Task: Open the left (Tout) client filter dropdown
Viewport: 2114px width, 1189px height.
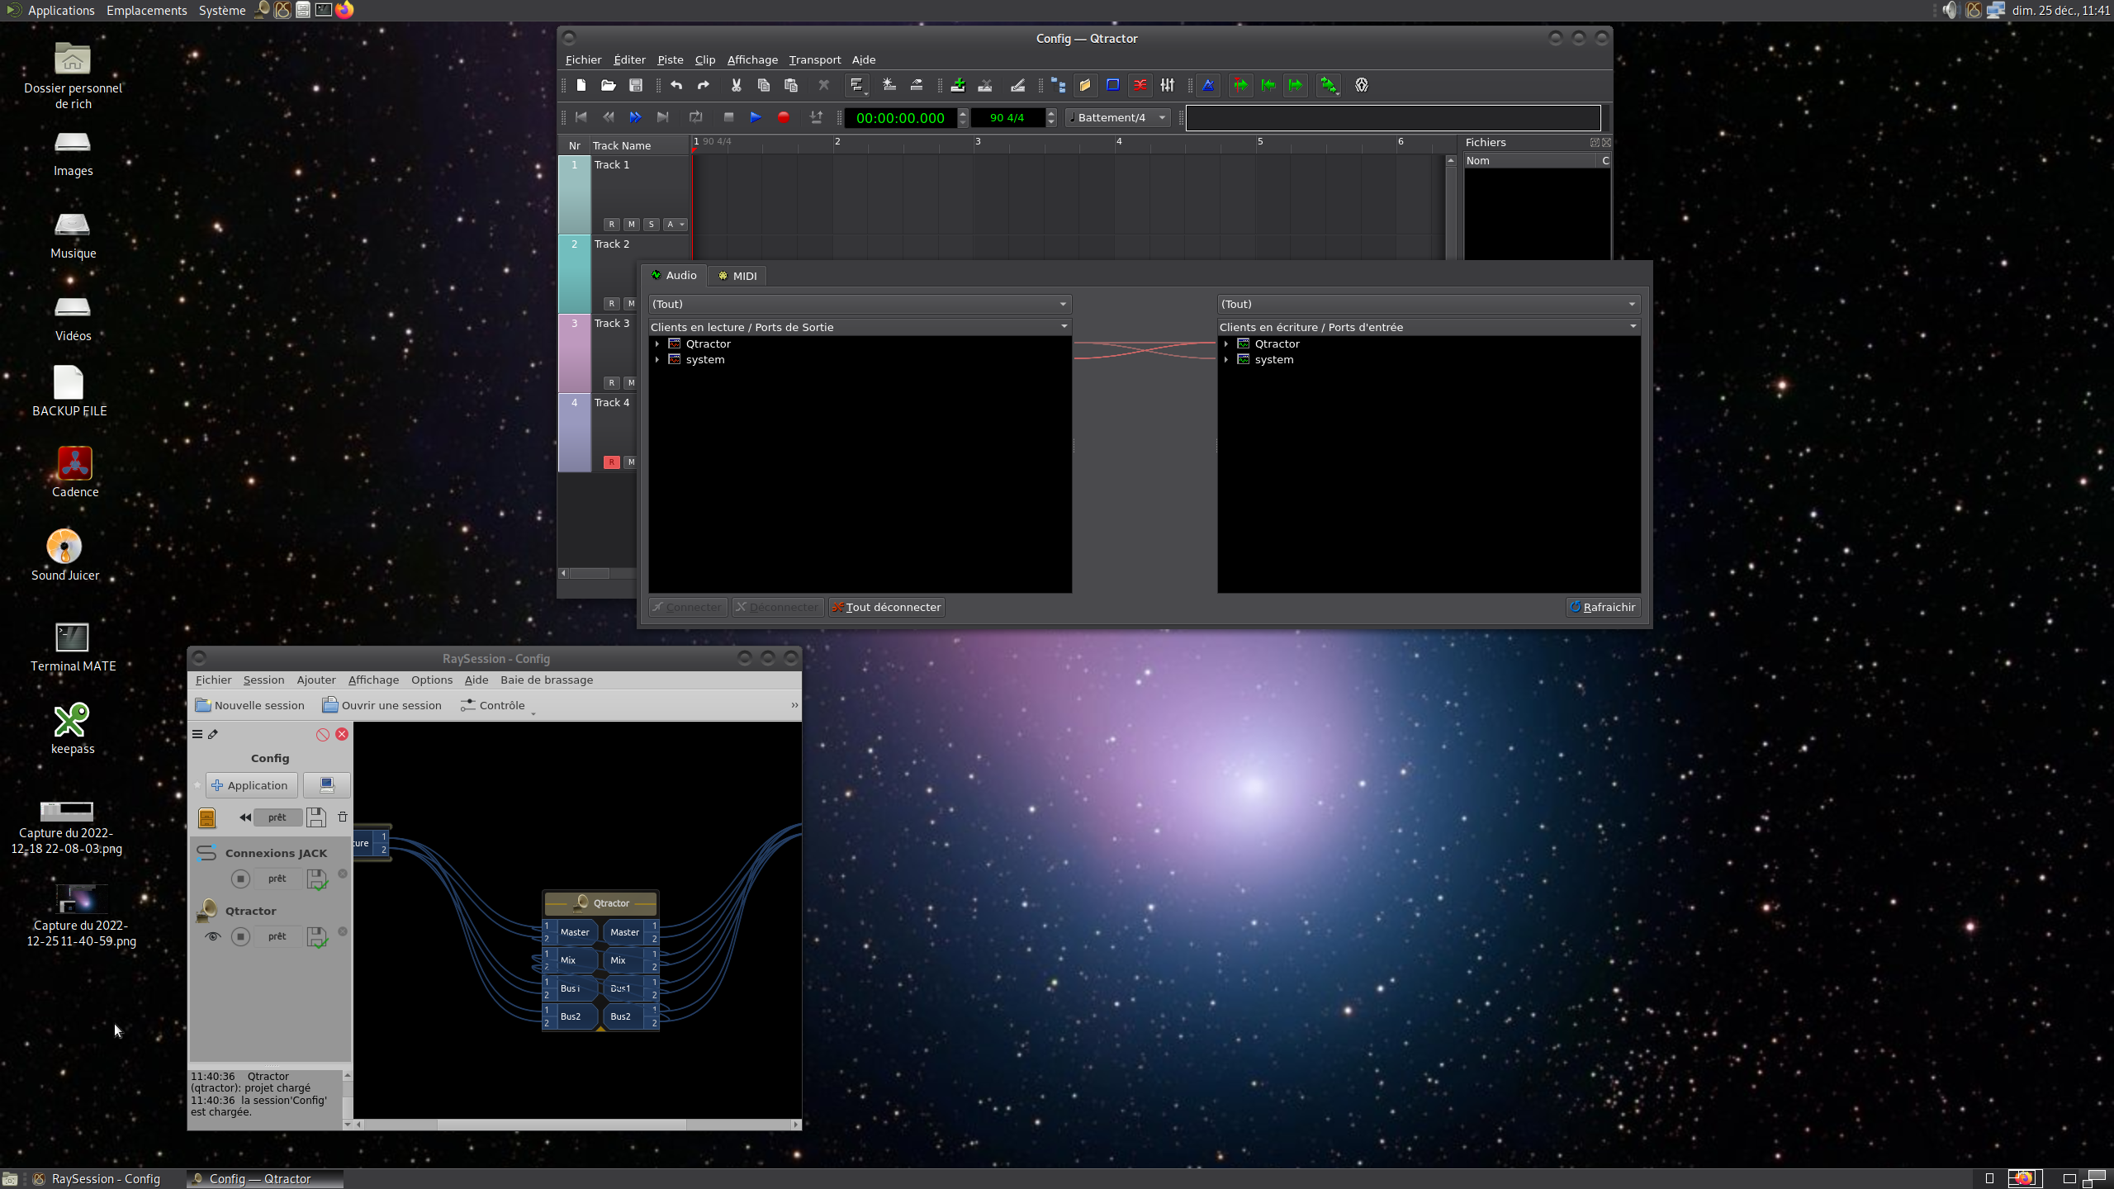Action: 860,304
